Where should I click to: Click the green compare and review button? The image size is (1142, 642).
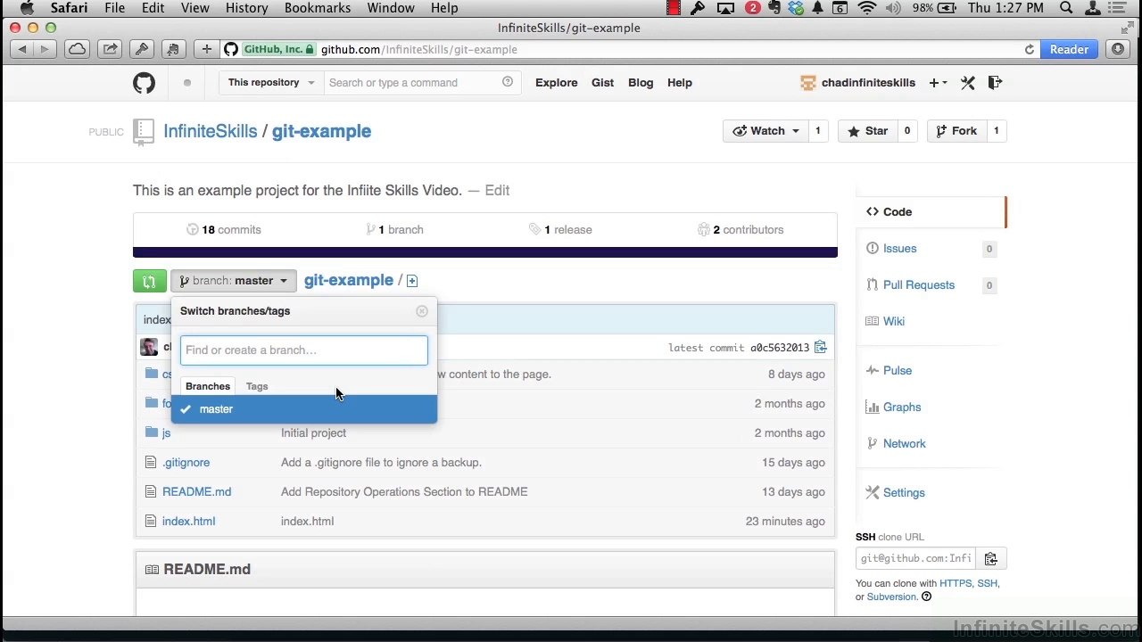coord(149,281)
